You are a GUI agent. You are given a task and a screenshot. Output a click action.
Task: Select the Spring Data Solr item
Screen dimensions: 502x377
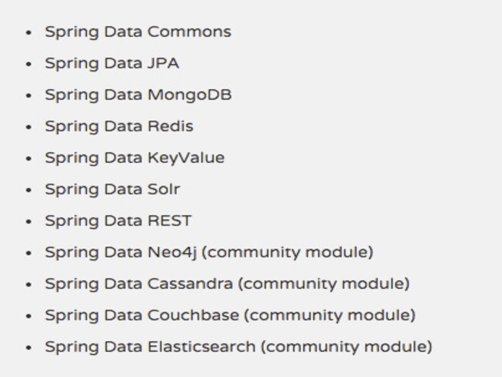tap(112, 189)
